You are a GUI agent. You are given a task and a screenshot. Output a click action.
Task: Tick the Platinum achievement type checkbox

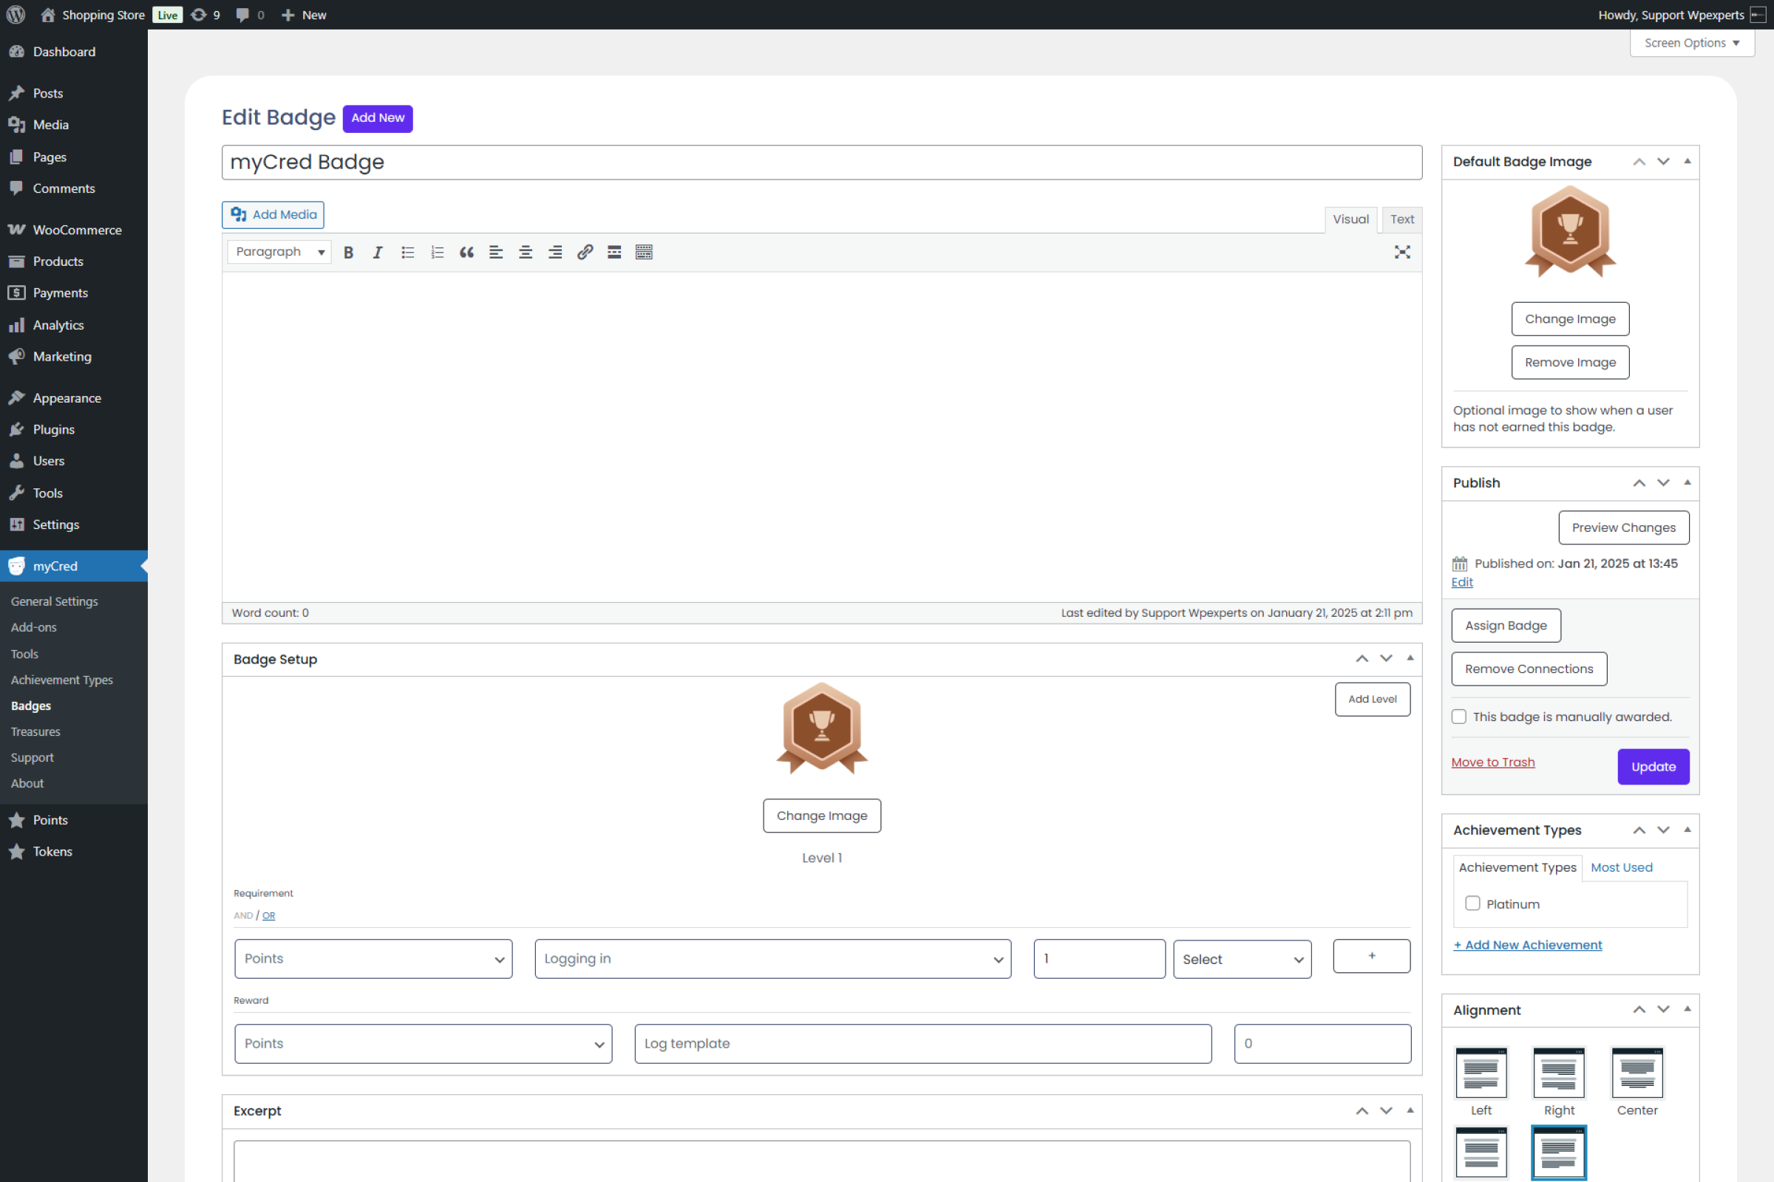tap(1472, 903)
